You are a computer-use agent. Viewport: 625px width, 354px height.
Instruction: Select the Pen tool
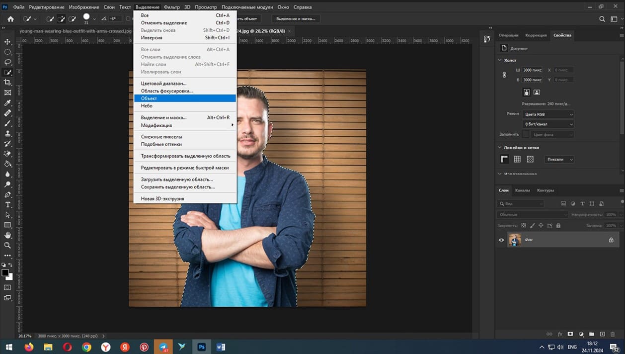[x=7, y=194]
